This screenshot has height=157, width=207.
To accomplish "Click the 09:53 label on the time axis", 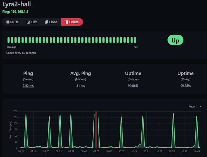I will (x=96, y=151).
